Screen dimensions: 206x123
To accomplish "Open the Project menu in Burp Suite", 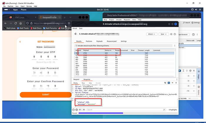I will pyautogui.click(x=112, y=20).
